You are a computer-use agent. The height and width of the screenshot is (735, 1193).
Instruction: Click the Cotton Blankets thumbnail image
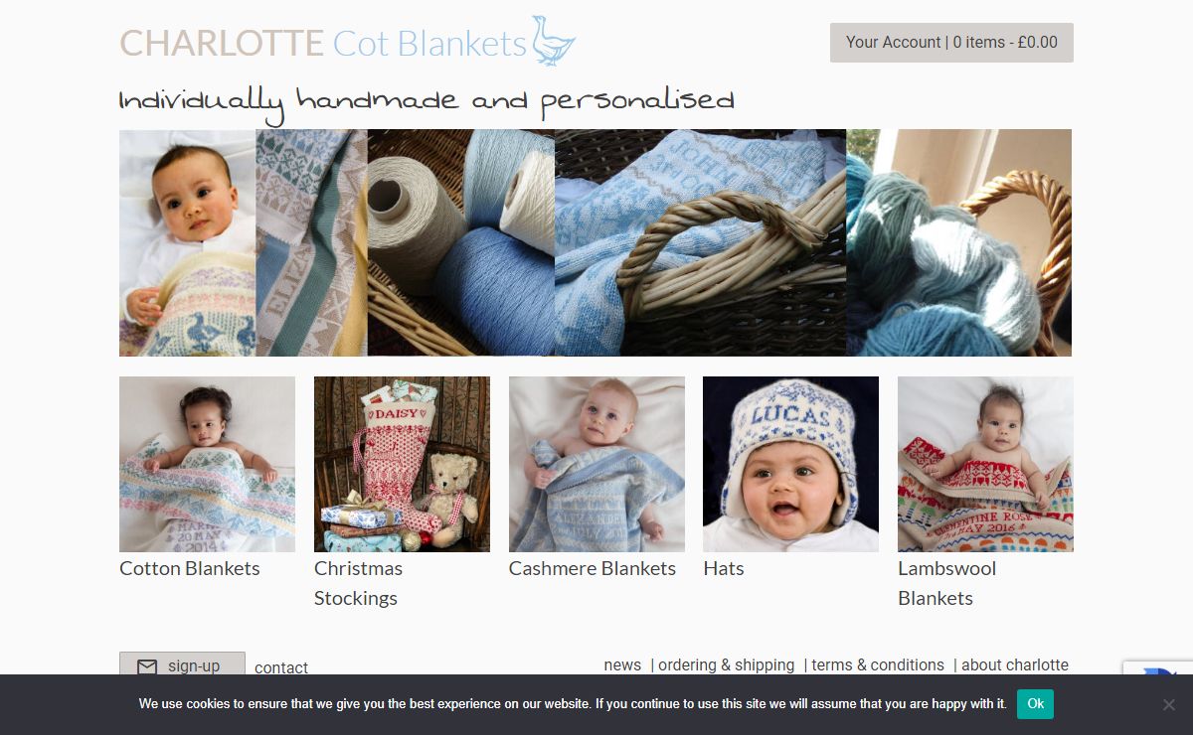pos(207,464)
